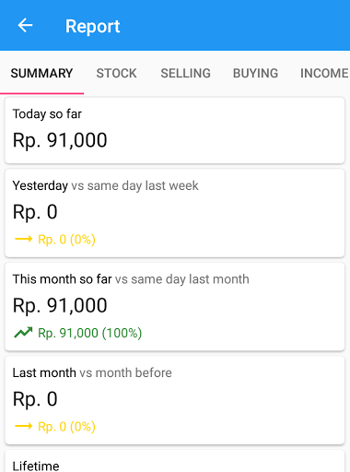Tap the Report title text
This screenshot has height=472, width=350.
92,27
